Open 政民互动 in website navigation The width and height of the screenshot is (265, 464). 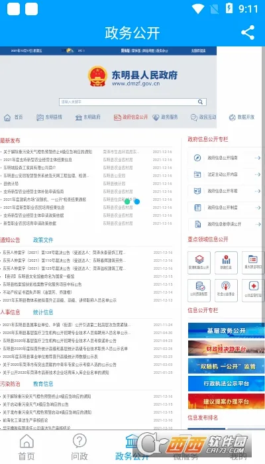tap(203, 117)
